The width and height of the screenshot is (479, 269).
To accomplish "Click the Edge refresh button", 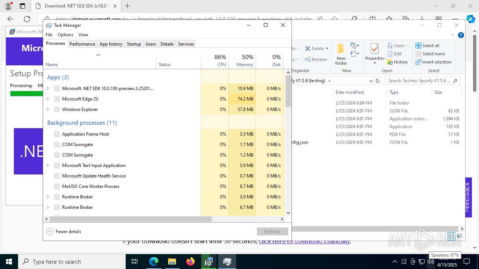I will [27, 19].
